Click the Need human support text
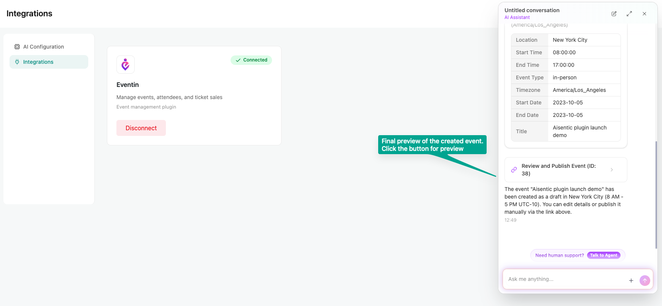 coord(559,255)
